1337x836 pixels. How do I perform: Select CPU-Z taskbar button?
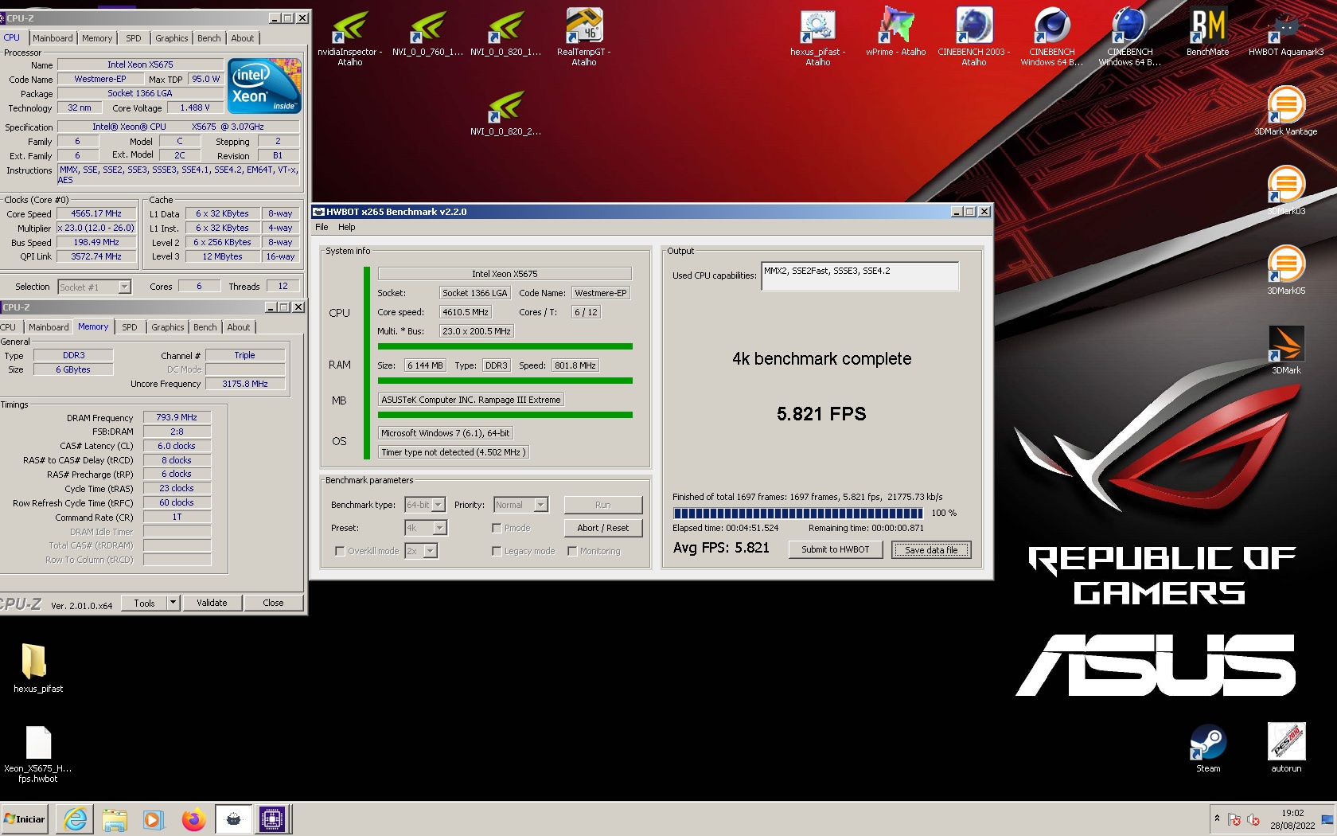(272, 818)
